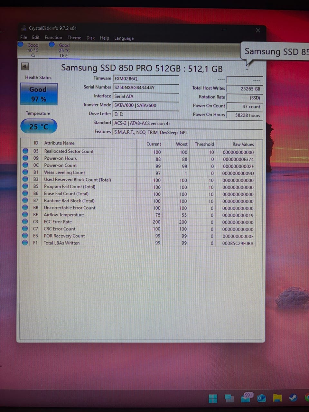Open the Disk menu

pyautogui.click(x=90, y=38)
